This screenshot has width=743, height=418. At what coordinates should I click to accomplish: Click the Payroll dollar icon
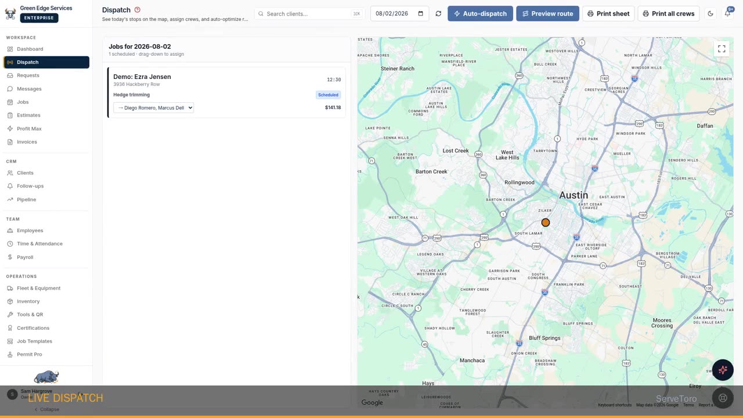[x=10, y=257]
